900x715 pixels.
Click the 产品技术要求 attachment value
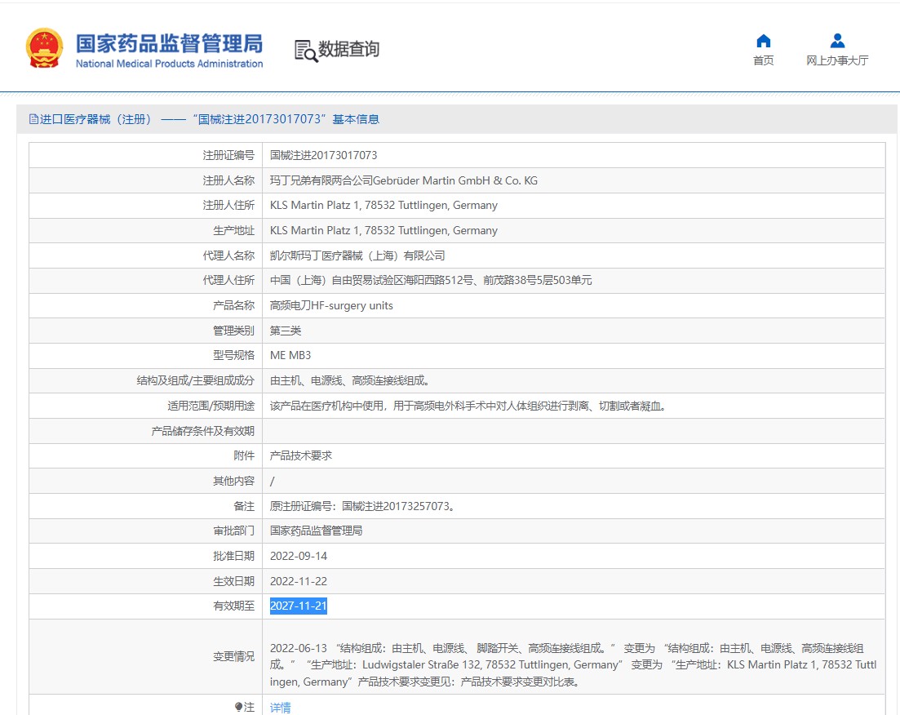[x=301, y=455]
